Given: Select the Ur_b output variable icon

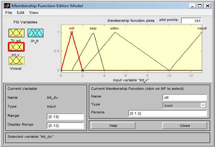Looking at the screenshot, I should click(35, 33).
